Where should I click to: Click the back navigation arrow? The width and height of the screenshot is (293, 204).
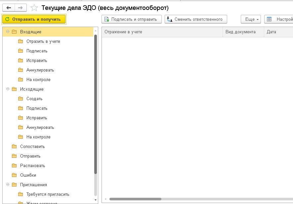coord(9,8)
